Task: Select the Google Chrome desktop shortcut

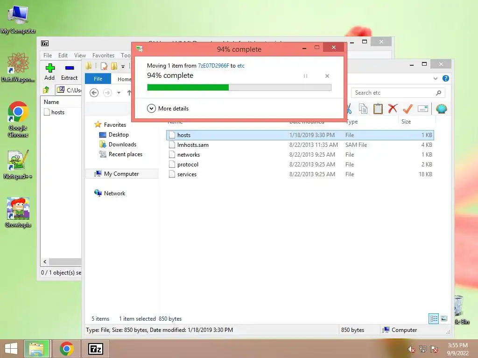Action: (18, 119)
